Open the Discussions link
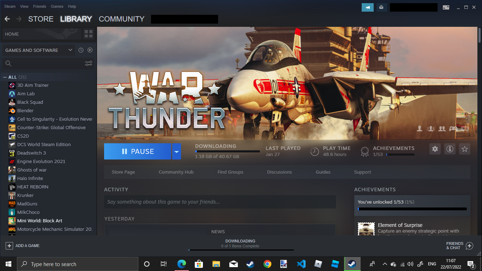This screenshot has height=271, width=482. click(x=279, y=172)
